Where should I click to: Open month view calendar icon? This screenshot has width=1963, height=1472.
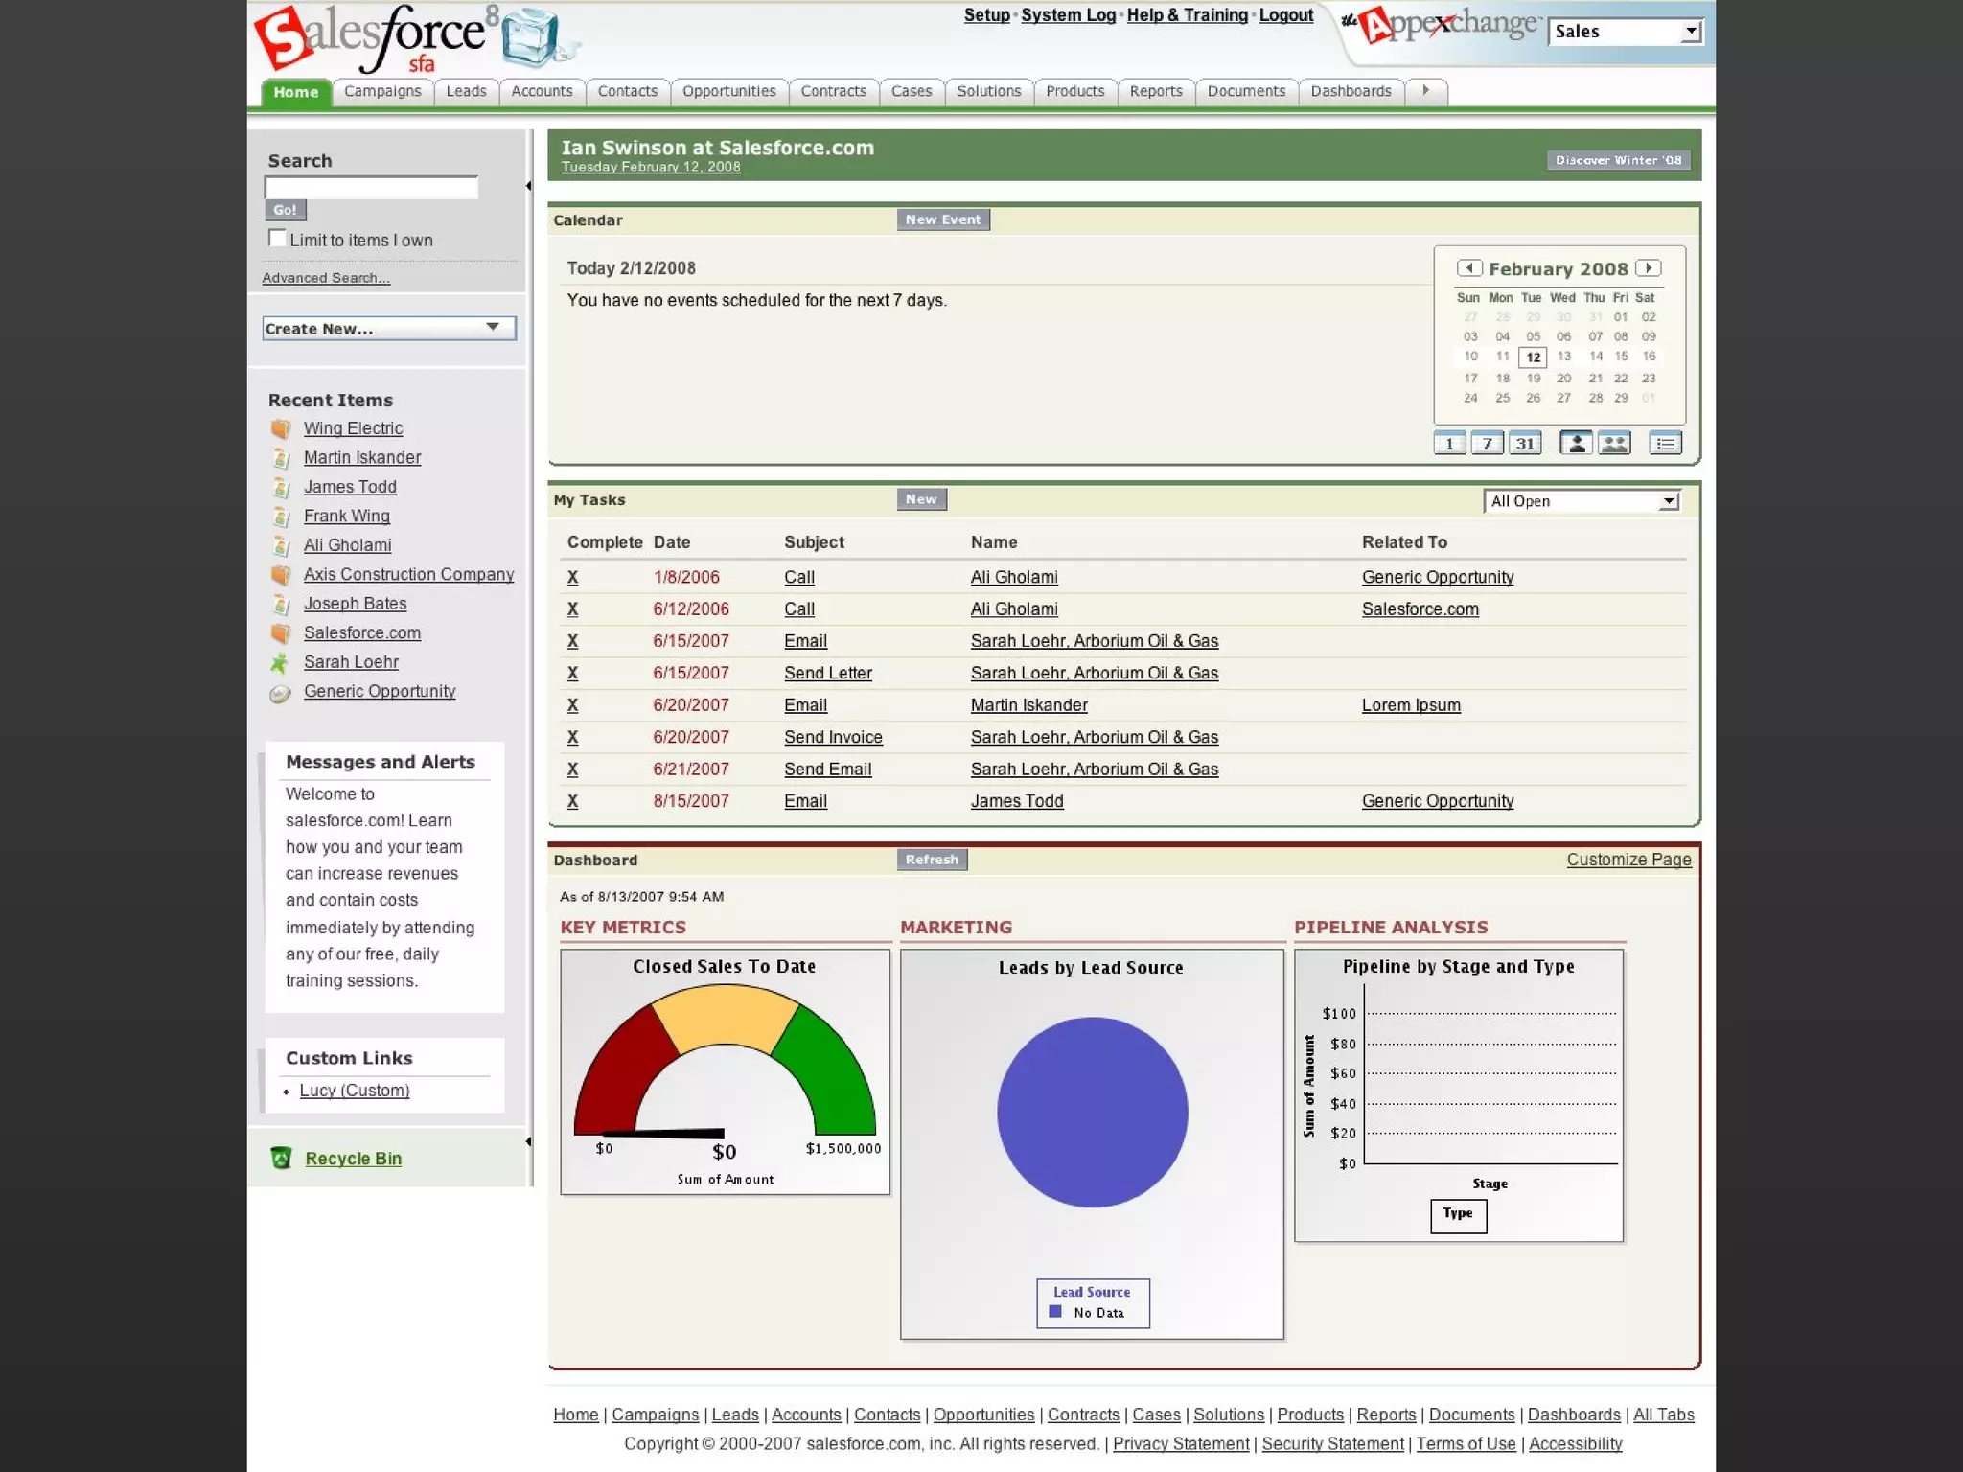click(x=1525, y=444)
